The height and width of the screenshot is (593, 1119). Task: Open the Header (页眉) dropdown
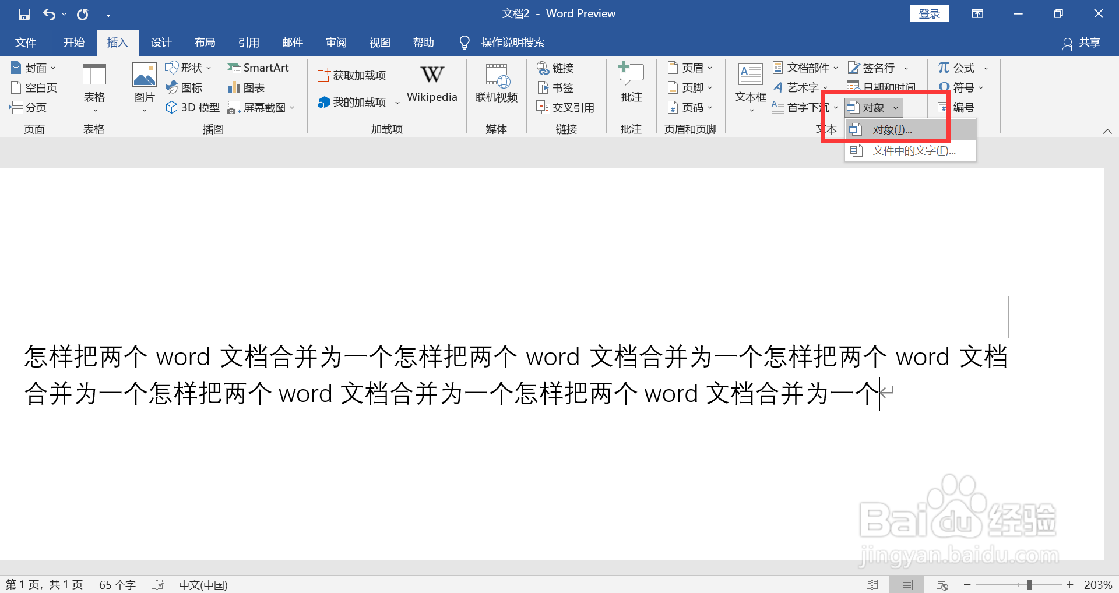689,68
